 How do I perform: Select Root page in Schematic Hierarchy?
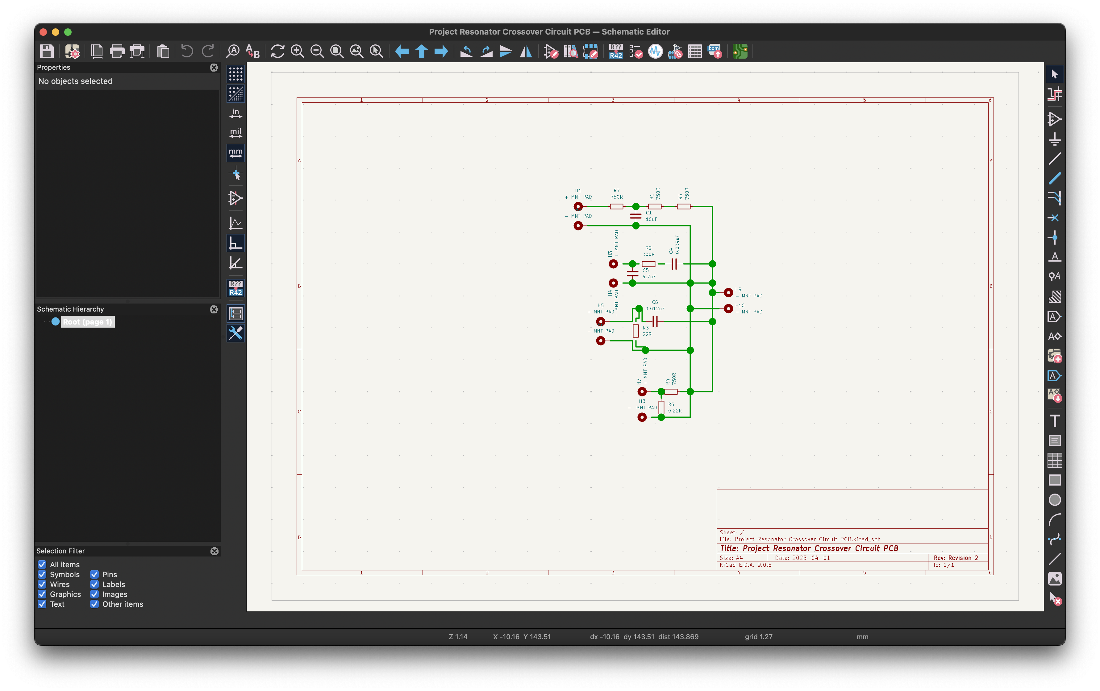pyautogui.click(x=88, y=321)
